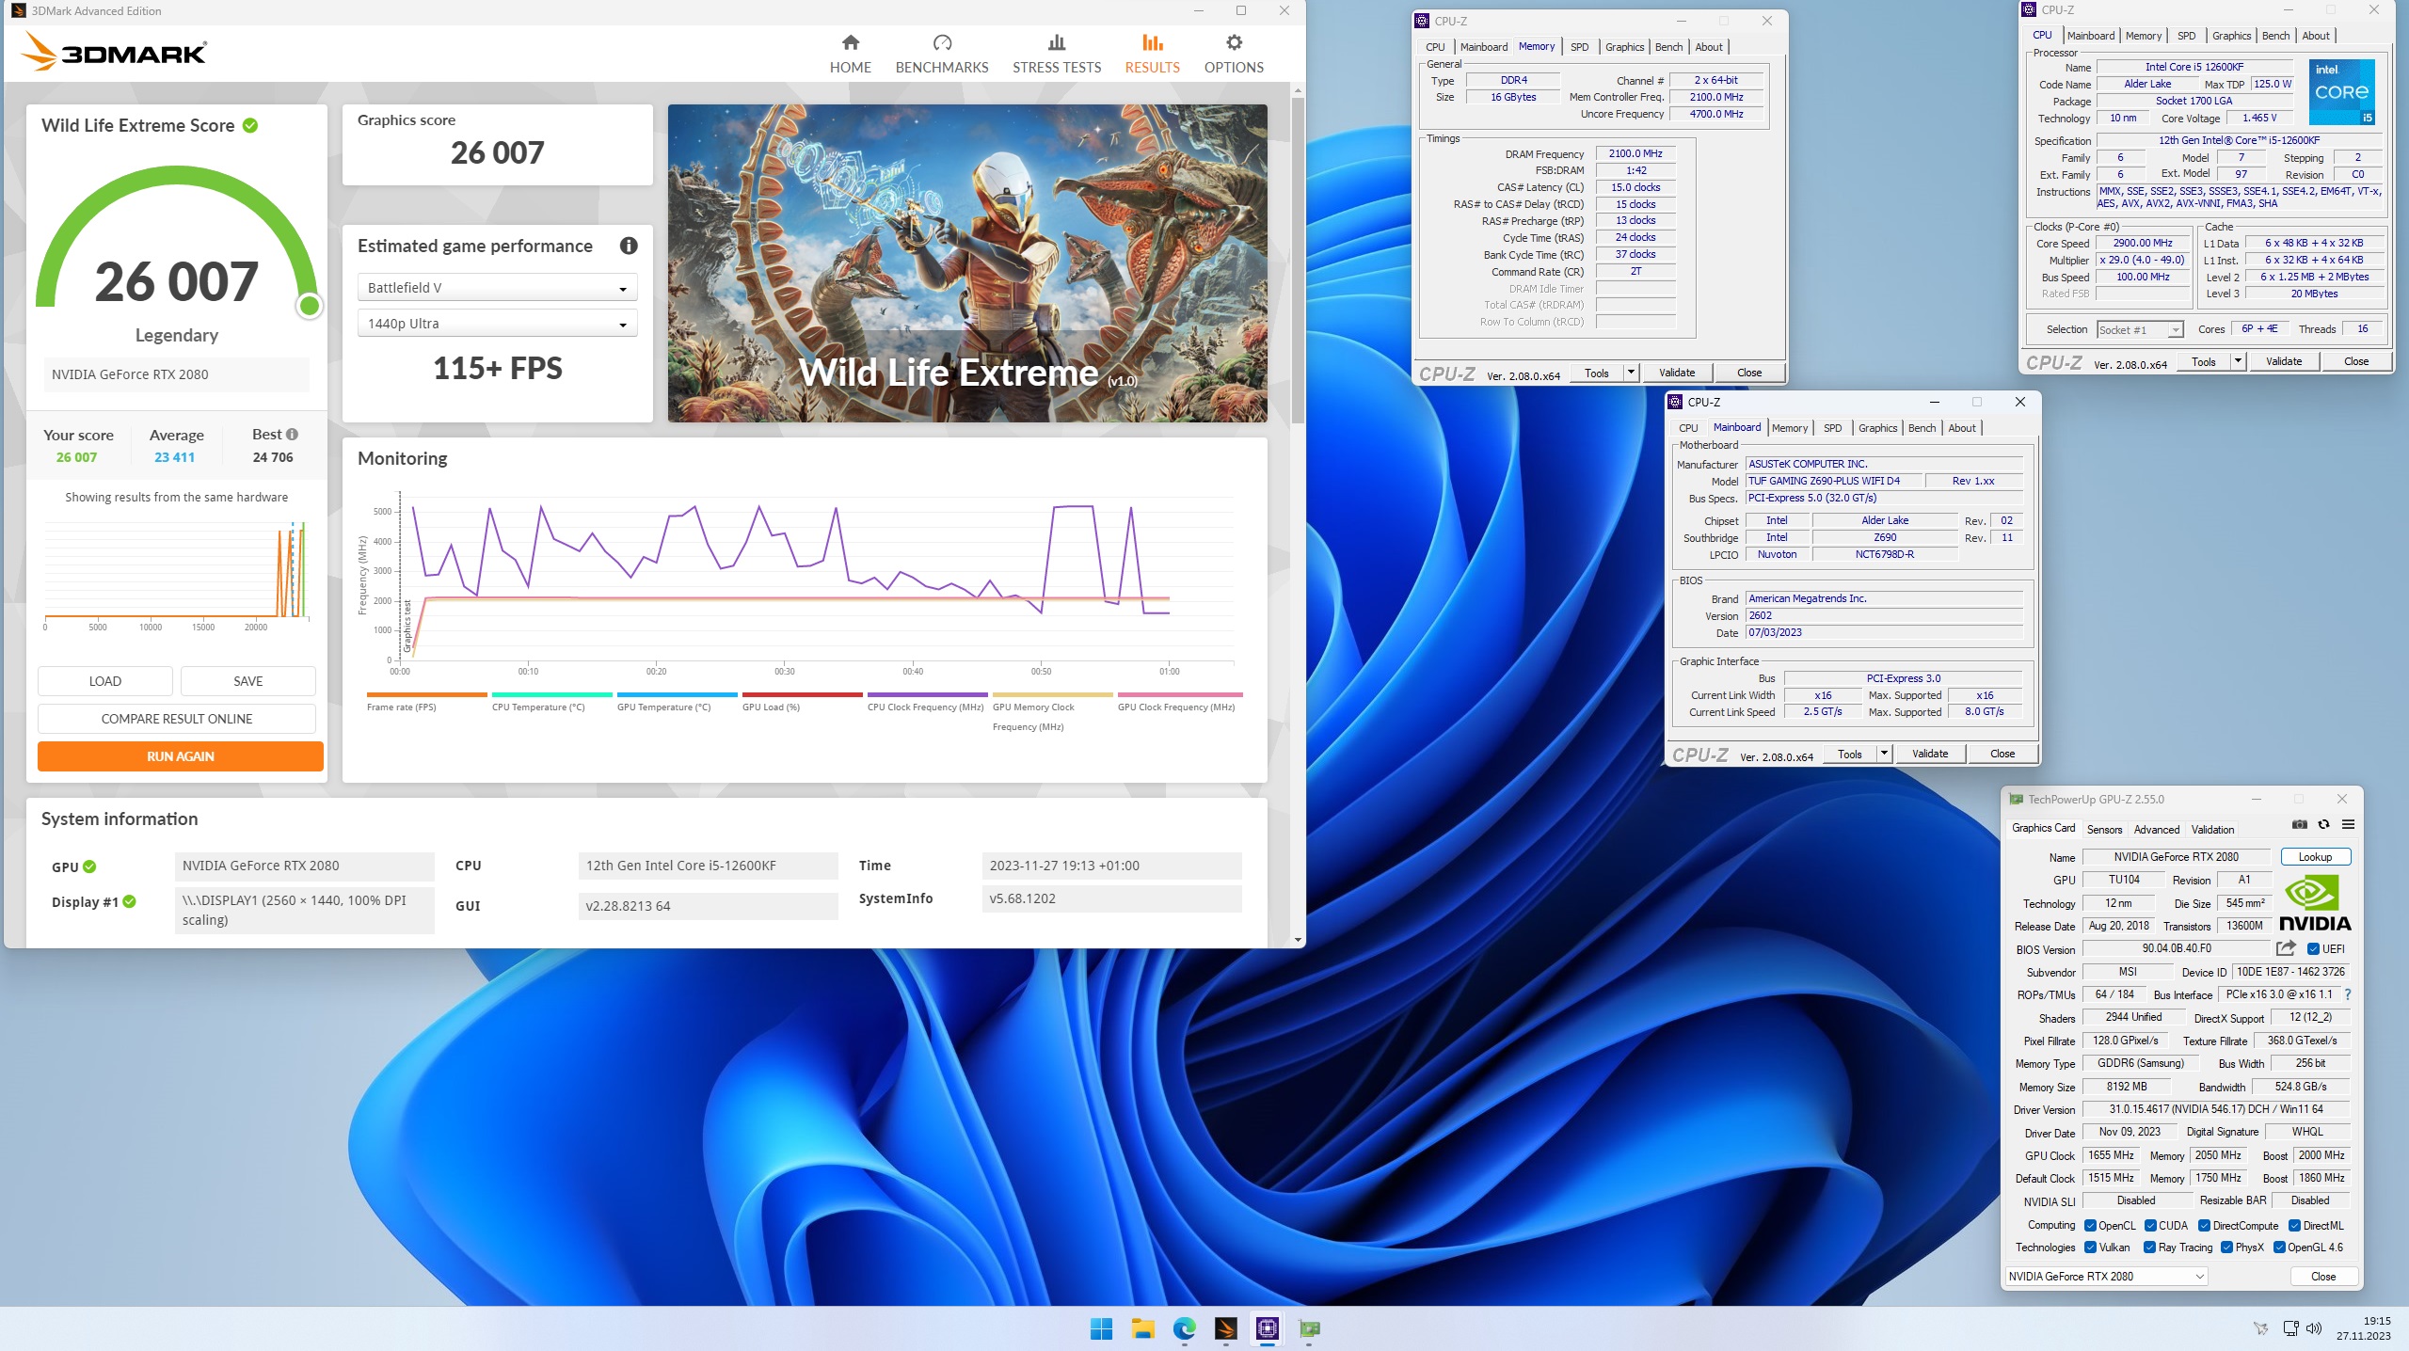Toggle the OpenCL checkbox
This screenshot has width=2409, height=1351.
tap(2090, 1226)
